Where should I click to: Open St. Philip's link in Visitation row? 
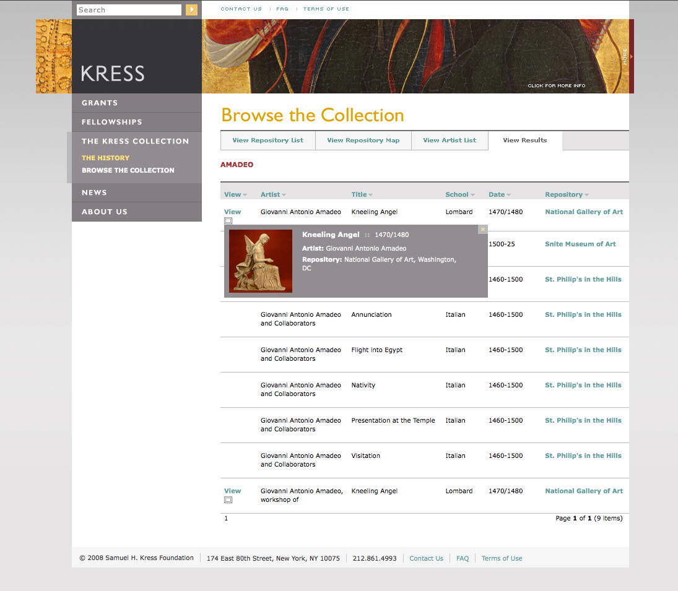(x=583, y=455)
